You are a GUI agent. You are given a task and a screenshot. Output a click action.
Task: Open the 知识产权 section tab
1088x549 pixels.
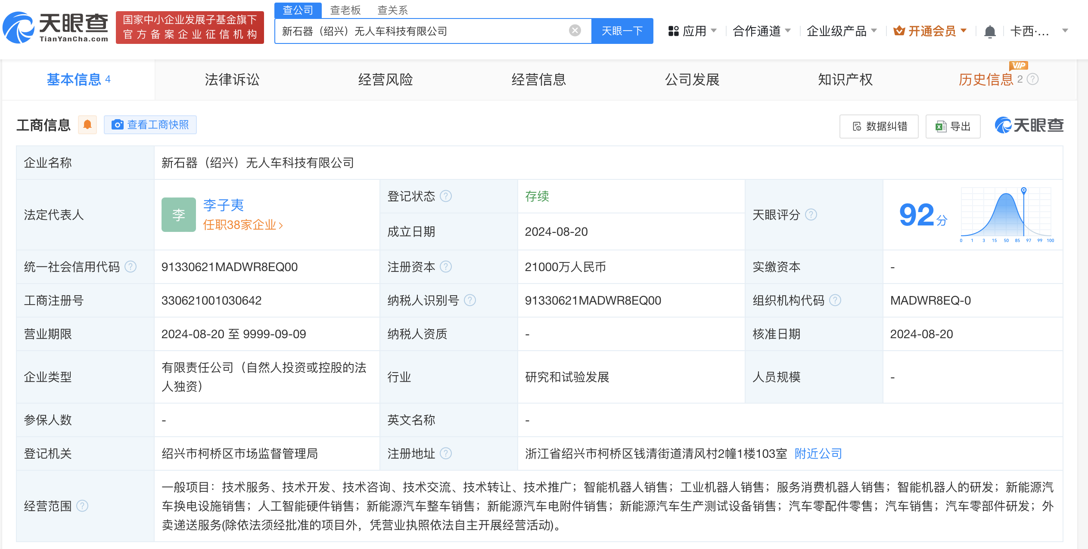pos(845,80)
